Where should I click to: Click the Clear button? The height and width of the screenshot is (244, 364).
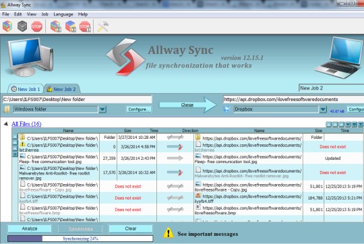coord(131,228)
